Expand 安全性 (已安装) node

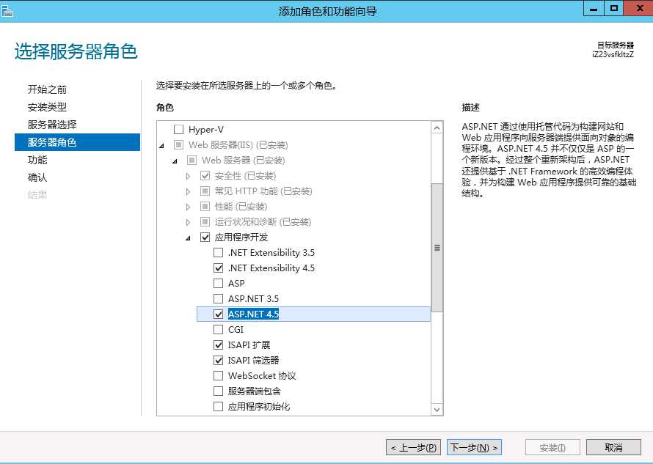pos(189,176)
